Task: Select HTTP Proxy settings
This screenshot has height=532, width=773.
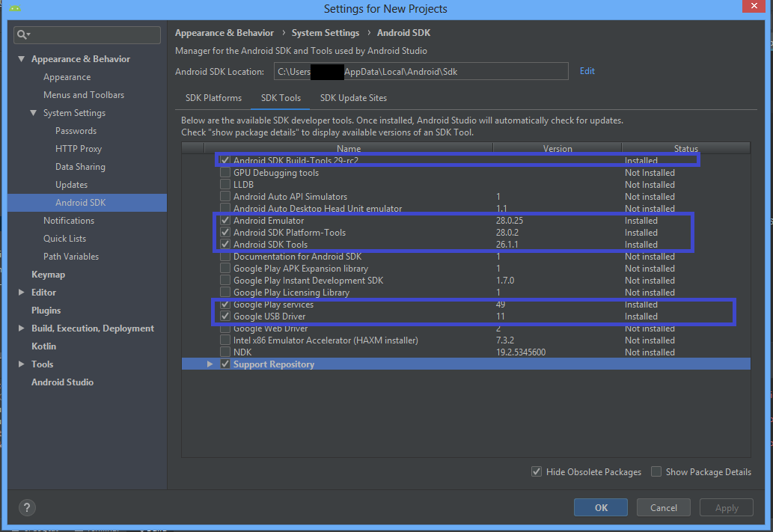Action: coord(79,148)
